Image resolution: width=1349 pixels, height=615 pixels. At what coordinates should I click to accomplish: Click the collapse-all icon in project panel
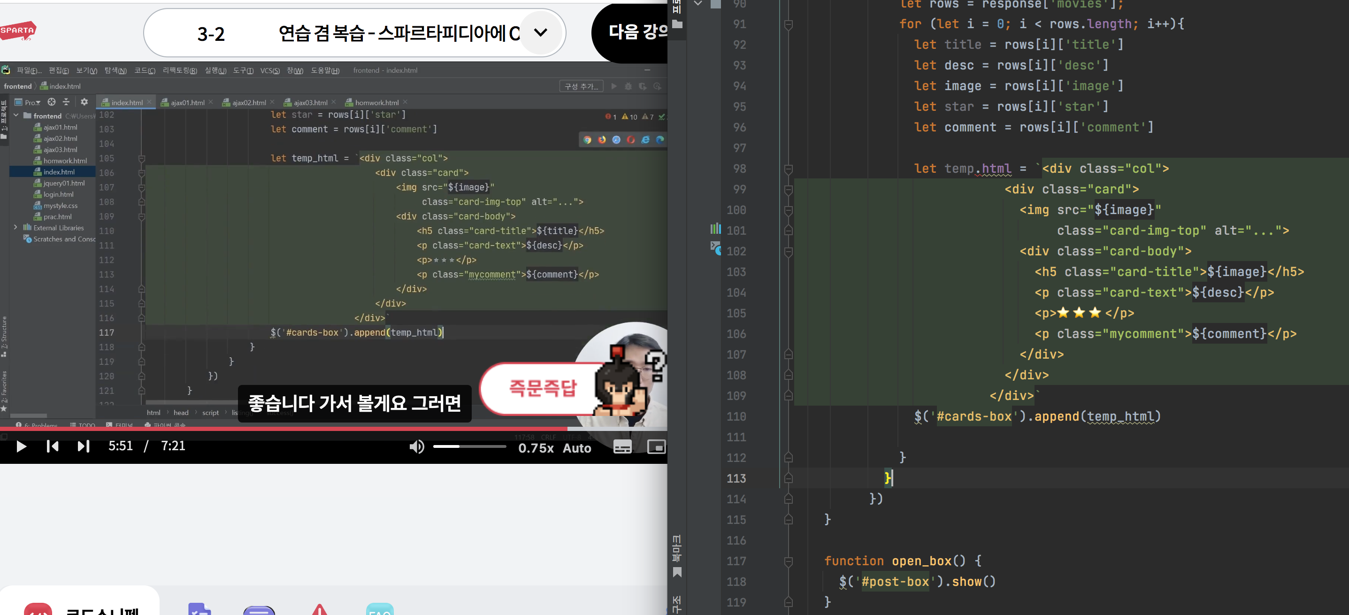(66, 101)
